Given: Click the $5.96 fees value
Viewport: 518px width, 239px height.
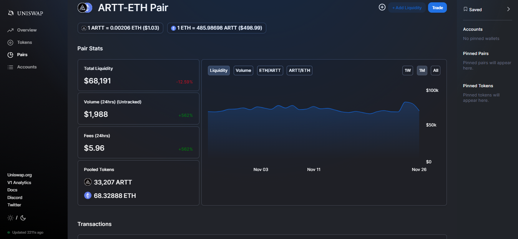Looking at the screenshot, I should [94, 148].
